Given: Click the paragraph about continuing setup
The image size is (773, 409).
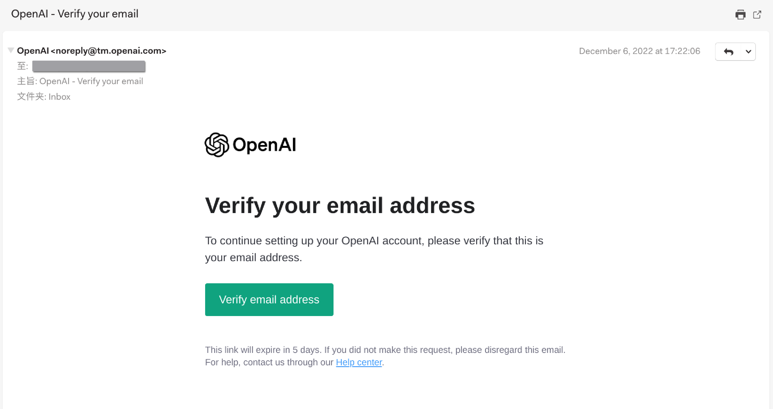Looking at the screenshot, I should point(374,249).
